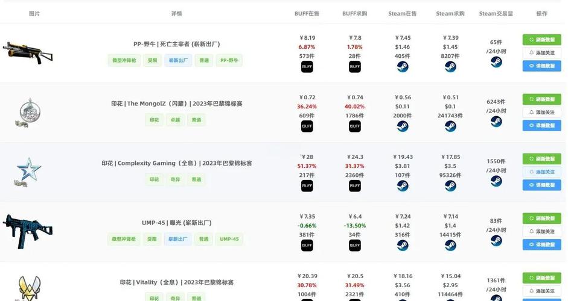The width and height of the screenshot is (568, 301).
Task: Click the Steam求购 column header
Action: pyautogui.click(x=450, y=14)
